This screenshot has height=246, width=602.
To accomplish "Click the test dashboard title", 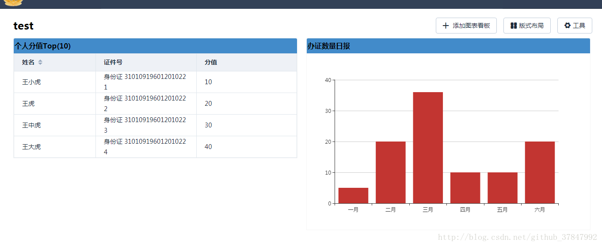I will click(x=23, y=26).
